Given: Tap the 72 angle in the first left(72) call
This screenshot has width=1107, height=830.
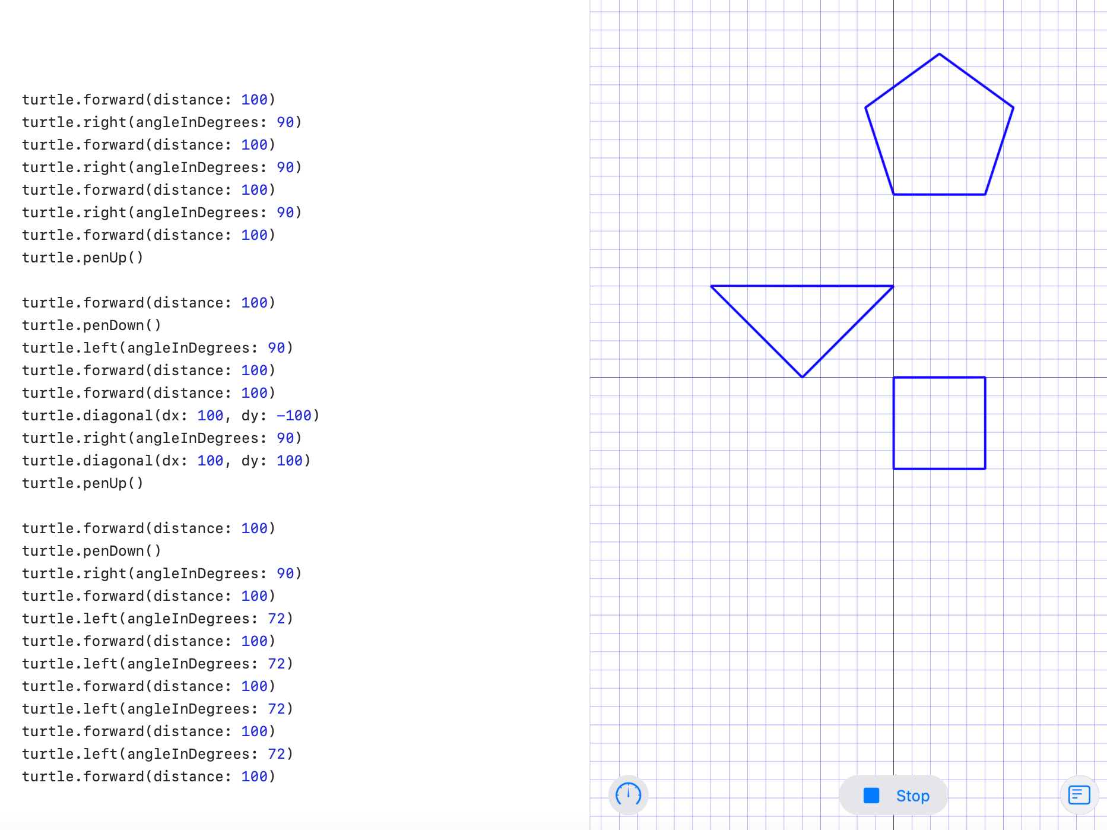Looking at the screenshot, I should coord(277,618).
